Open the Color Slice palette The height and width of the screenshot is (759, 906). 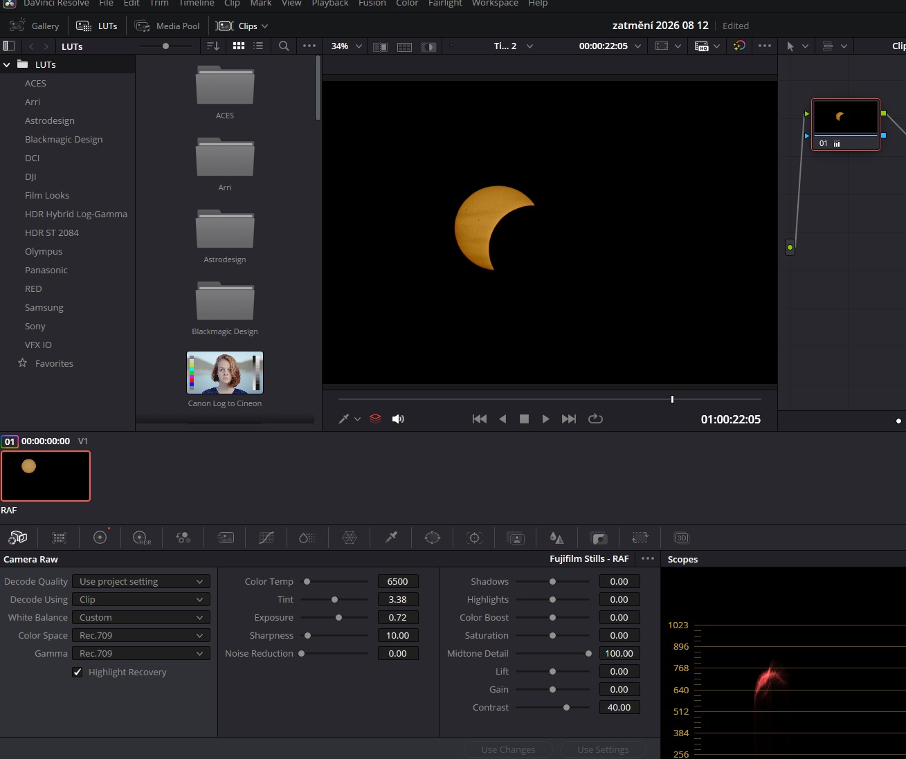click(307, 538)
